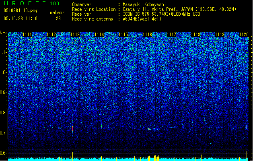Click the 0.9 frequency axis label
This screenshot has height=161, width=253.
(x=3, y=93)
